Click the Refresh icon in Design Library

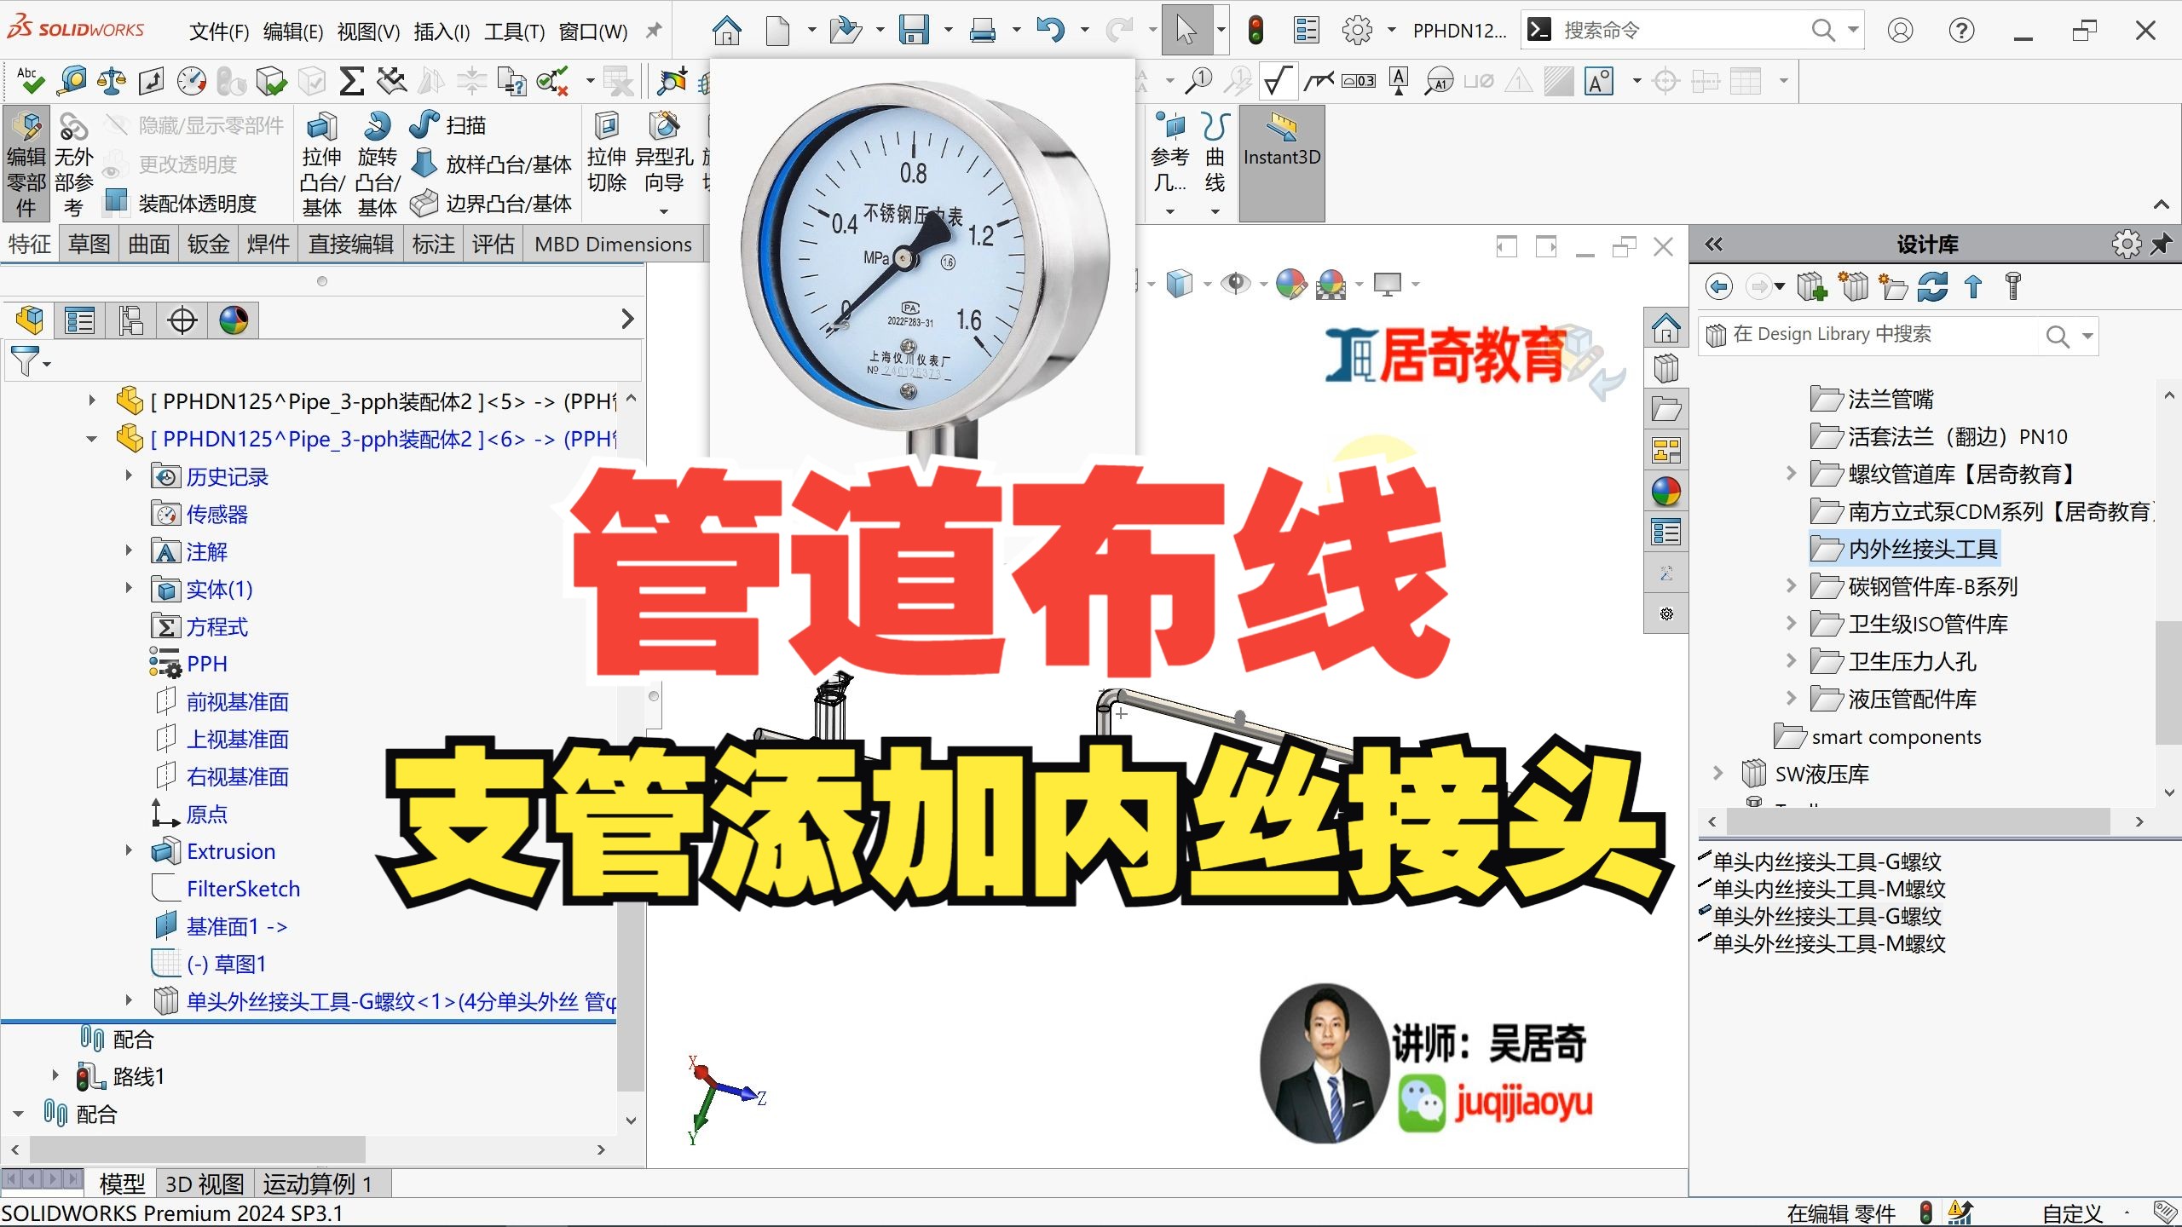[1932, 287]
